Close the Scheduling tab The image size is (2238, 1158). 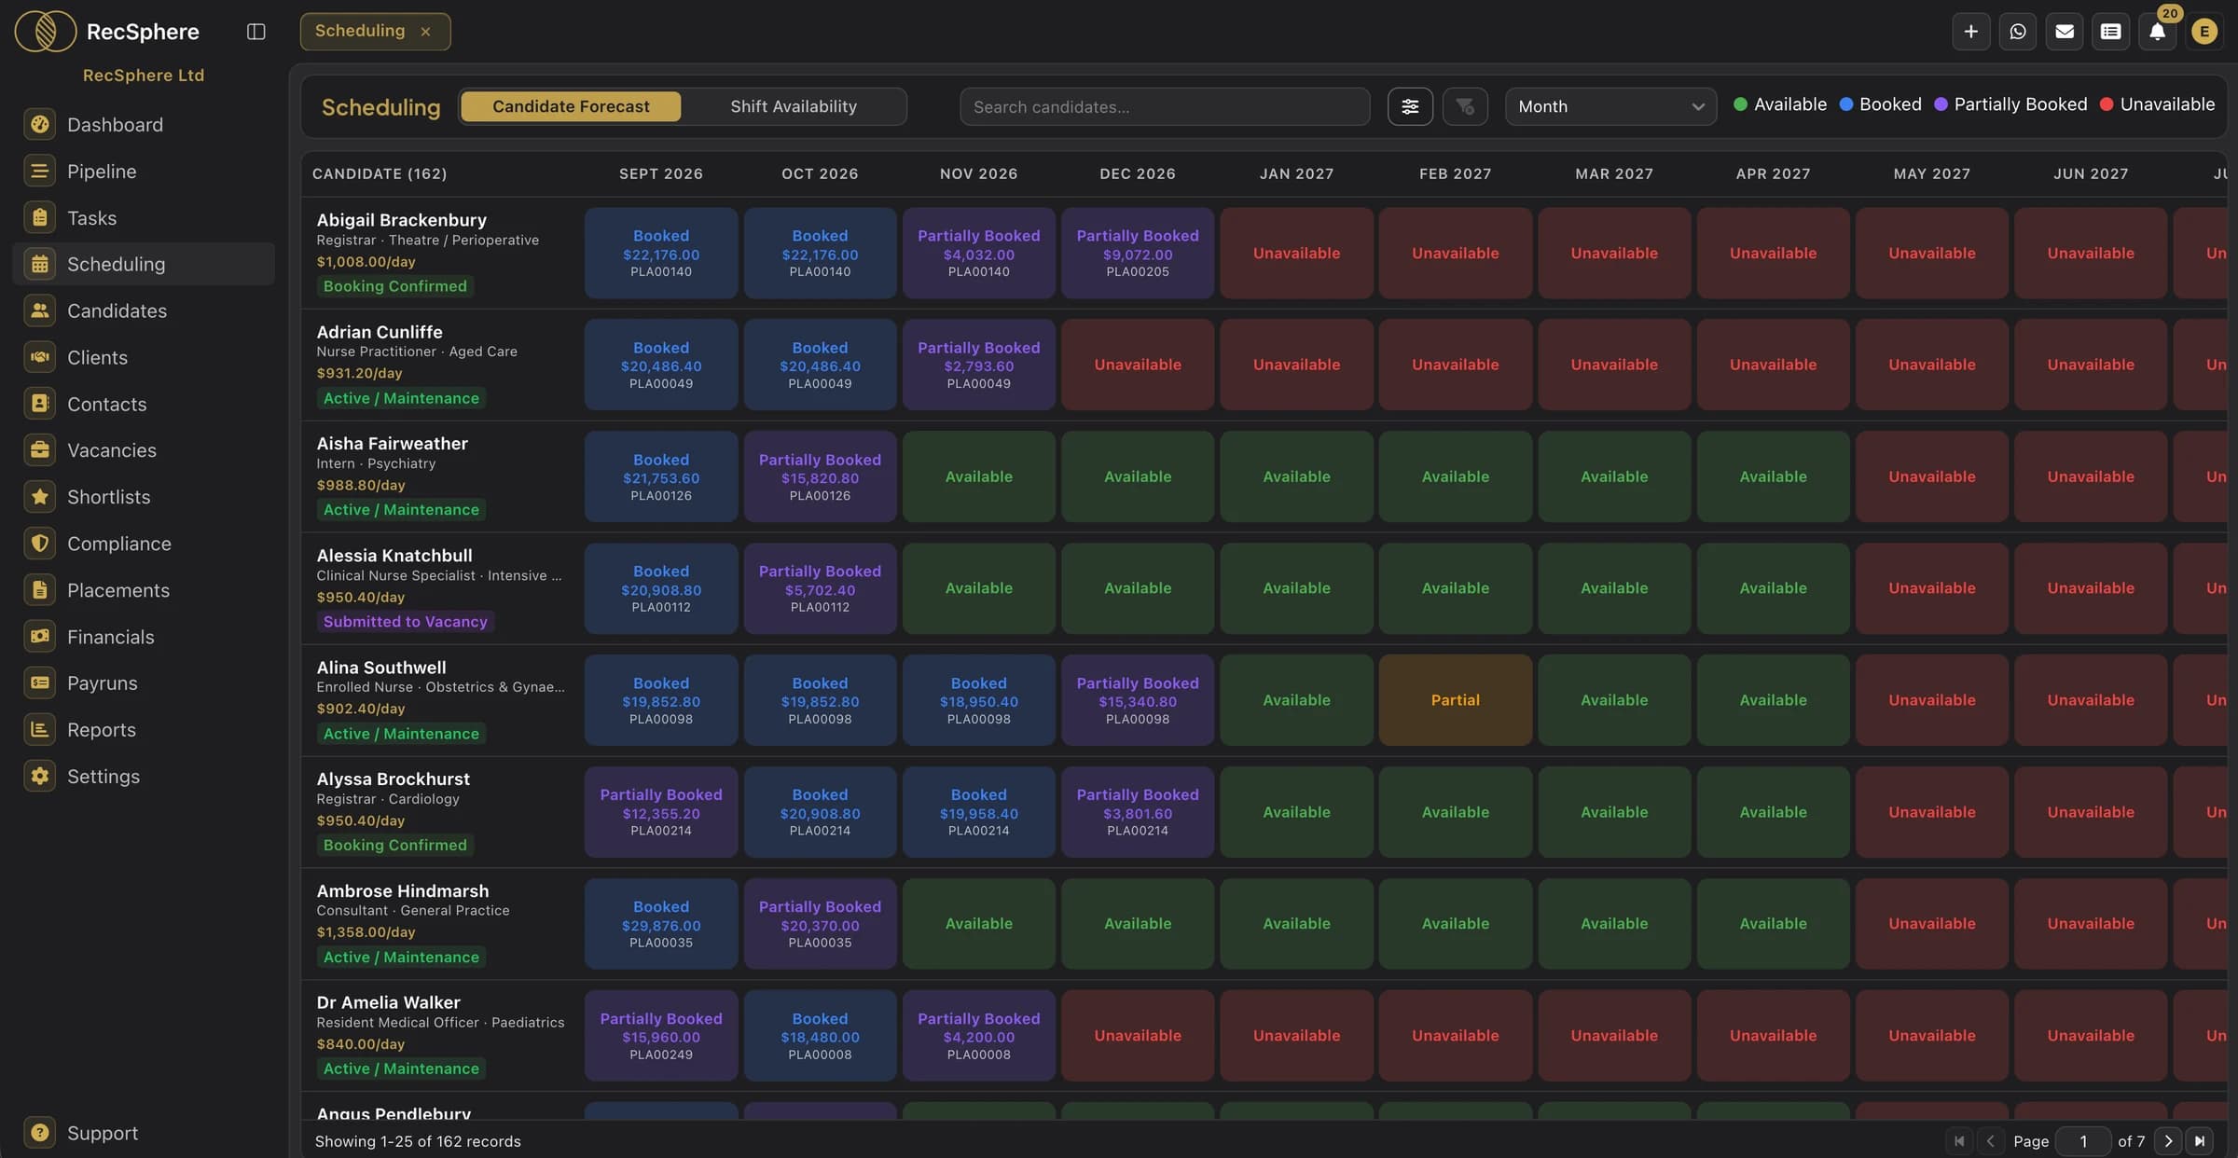pos(425,32)
